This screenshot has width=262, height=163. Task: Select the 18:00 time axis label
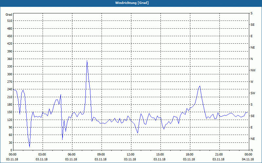(190, 155)
